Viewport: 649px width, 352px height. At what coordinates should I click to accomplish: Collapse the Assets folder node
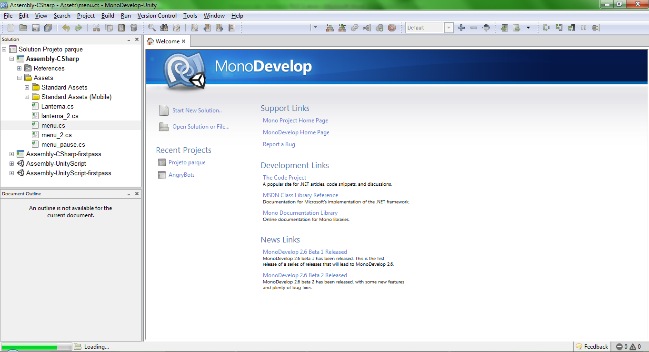coord(20,78)
